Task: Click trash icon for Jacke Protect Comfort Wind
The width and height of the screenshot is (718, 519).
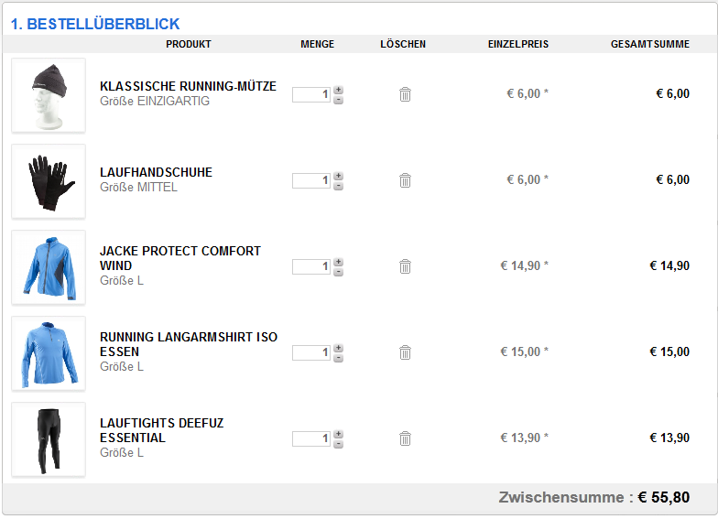Action: coord(405,266)
